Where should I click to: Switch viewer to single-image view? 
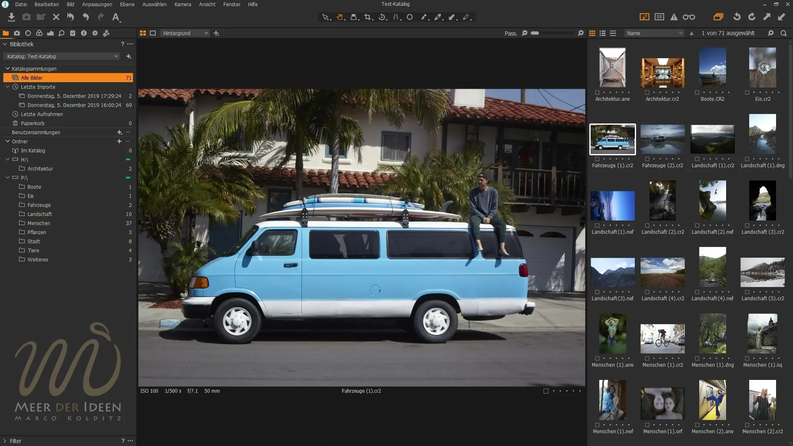(153, 33)
